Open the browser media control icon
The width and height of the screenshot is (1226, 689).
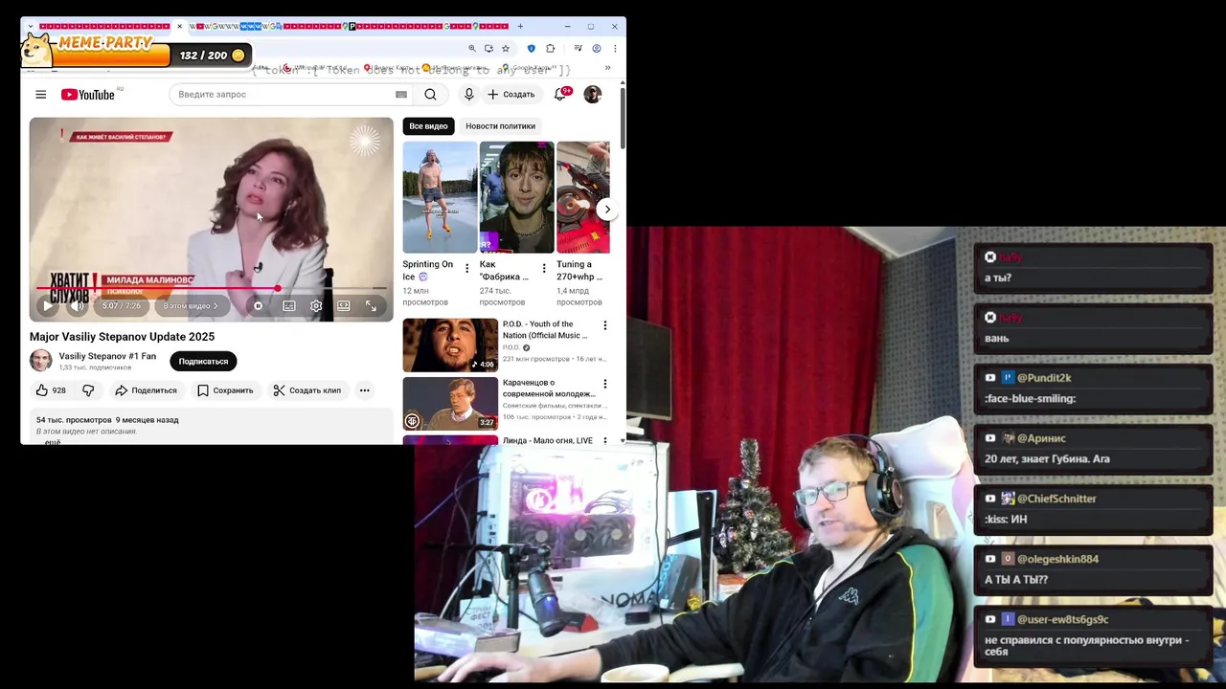coord(578,48)
